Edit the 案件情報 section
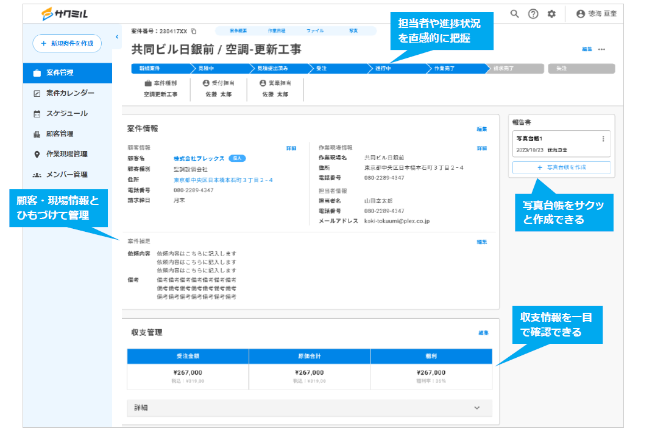 coord(482,130)
